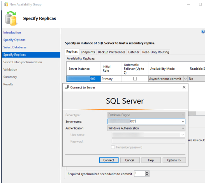This screenshot has height=184, width=206.
Task: Go to the Specify Options wizard page
Action: click(x=14, y=40)
